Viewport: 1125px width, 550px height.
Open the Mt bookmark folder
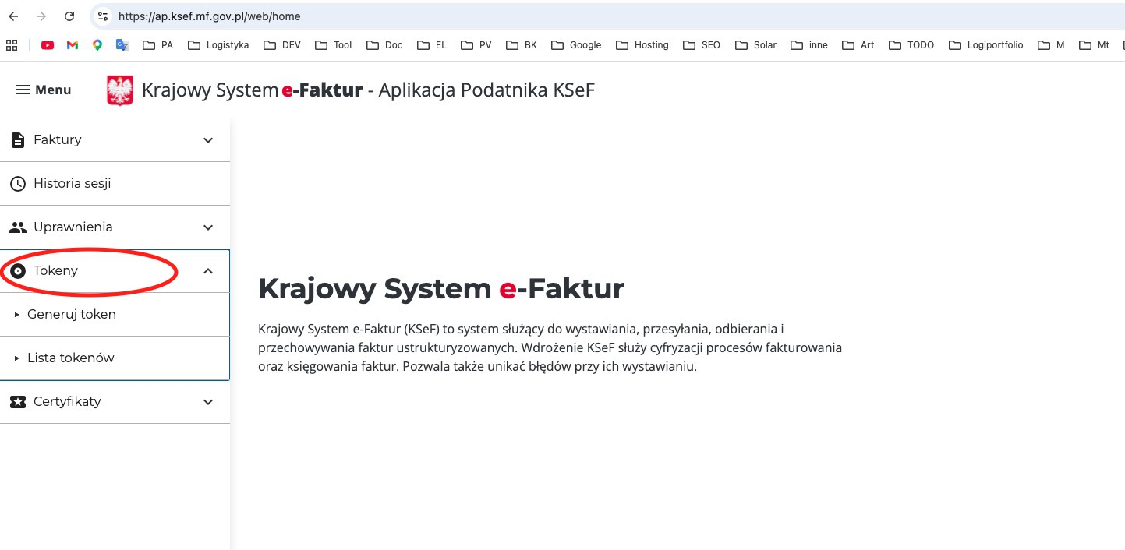(x=1094, y=45)
